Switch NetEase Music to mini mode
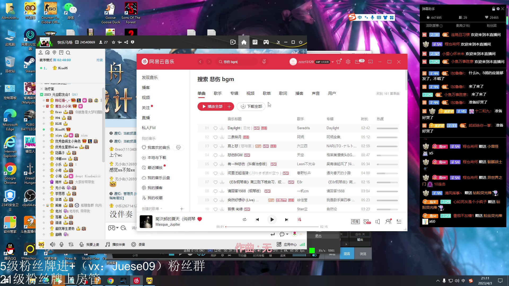The image size is (509, 286). pos(370,62)
